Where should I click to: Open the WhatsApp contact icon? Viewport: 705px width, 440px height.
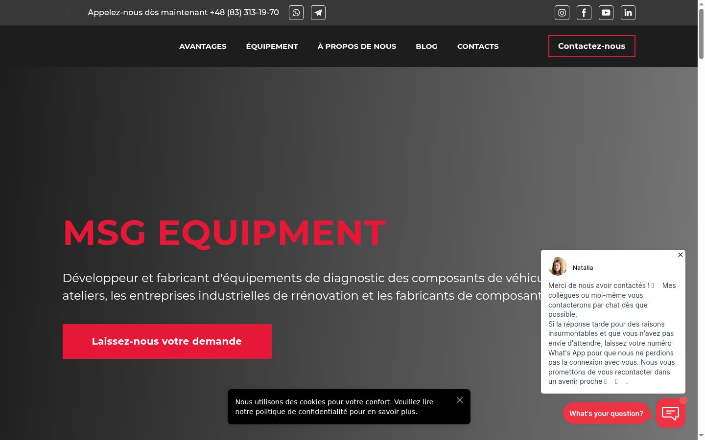click(296, 13)
